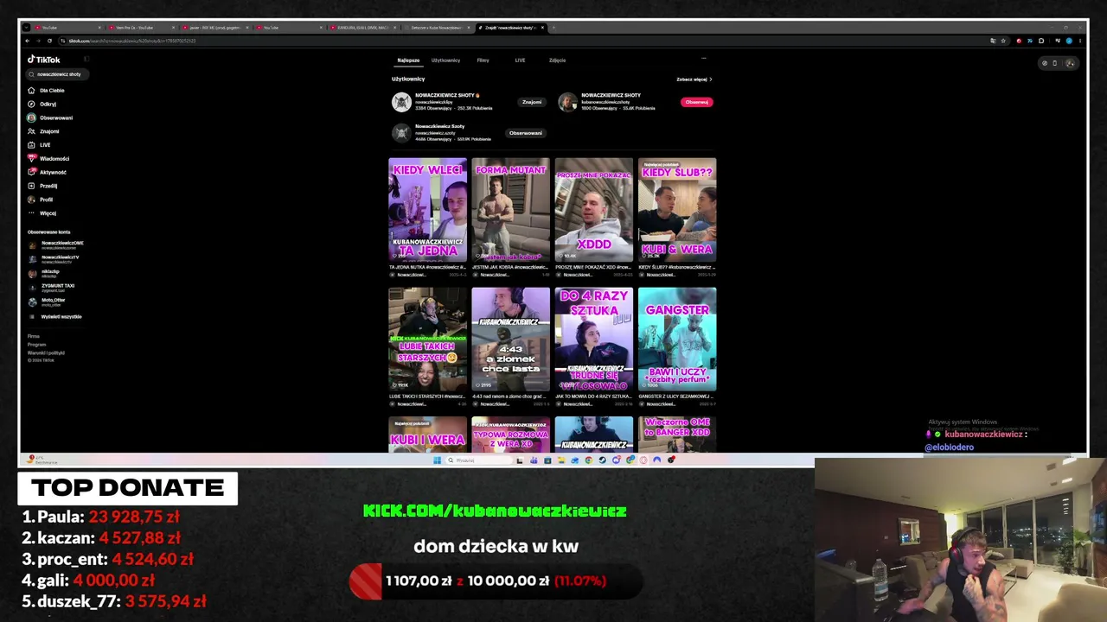Open the Znajomi friends icon
Image resolution: width=1107 pixels, height=622 pixels.
click(32, 131)
